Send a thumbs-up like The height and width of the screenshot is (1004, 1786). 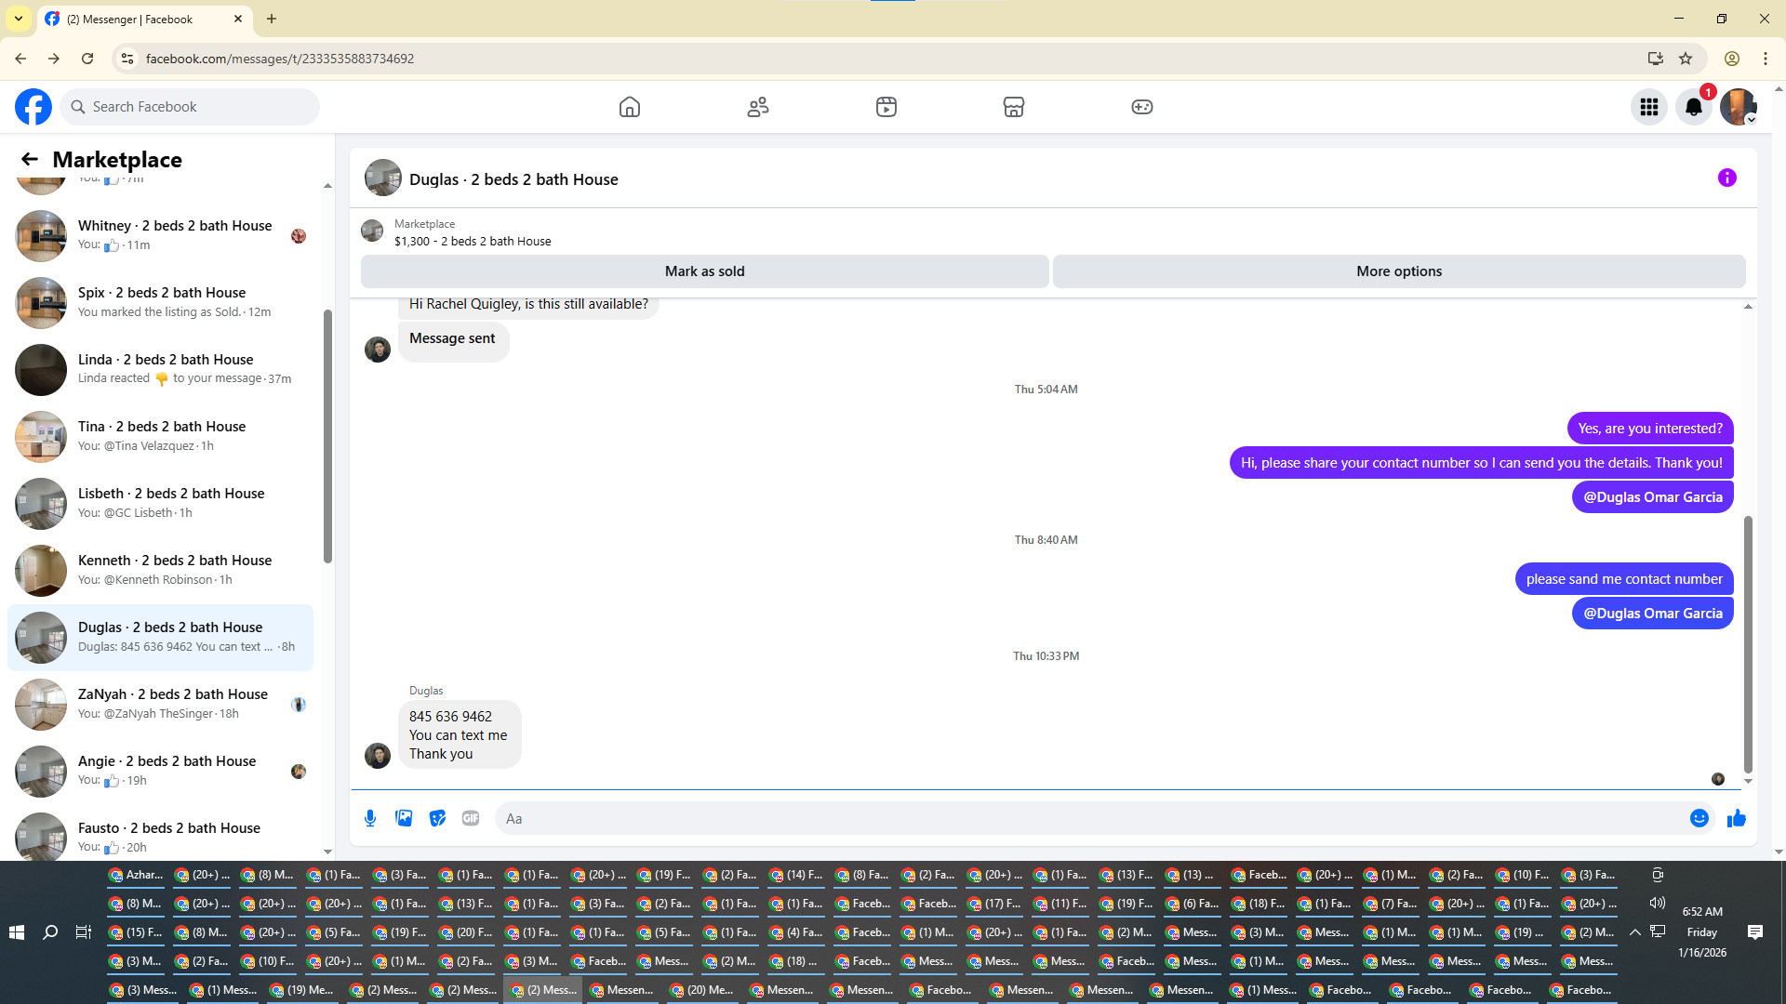tap(1736, 818)
